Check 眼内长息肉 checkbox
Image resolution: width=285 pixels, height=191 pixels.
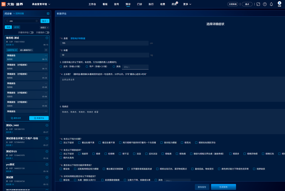click(x=61, y=158)
